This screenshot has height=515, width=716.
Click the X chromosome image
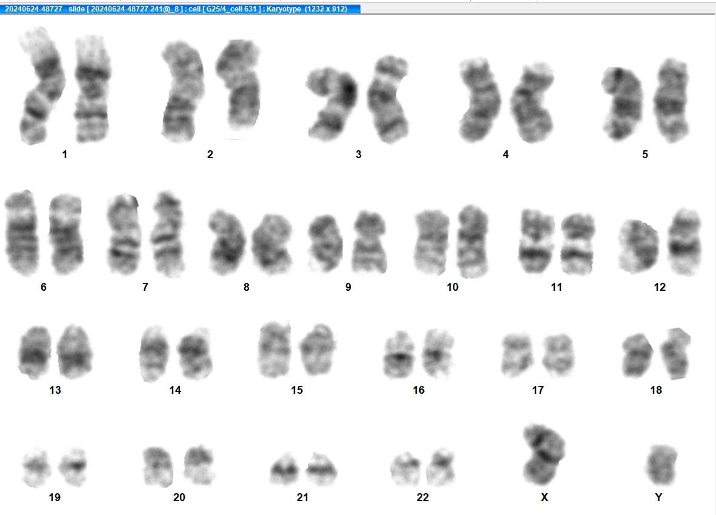[543, 454]
